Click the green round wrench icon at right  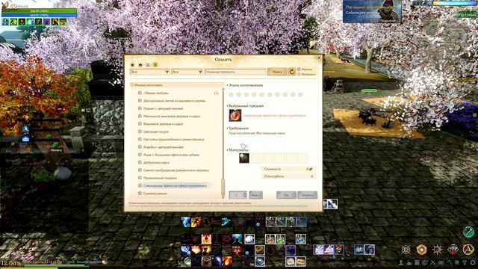tap(468, 232)
